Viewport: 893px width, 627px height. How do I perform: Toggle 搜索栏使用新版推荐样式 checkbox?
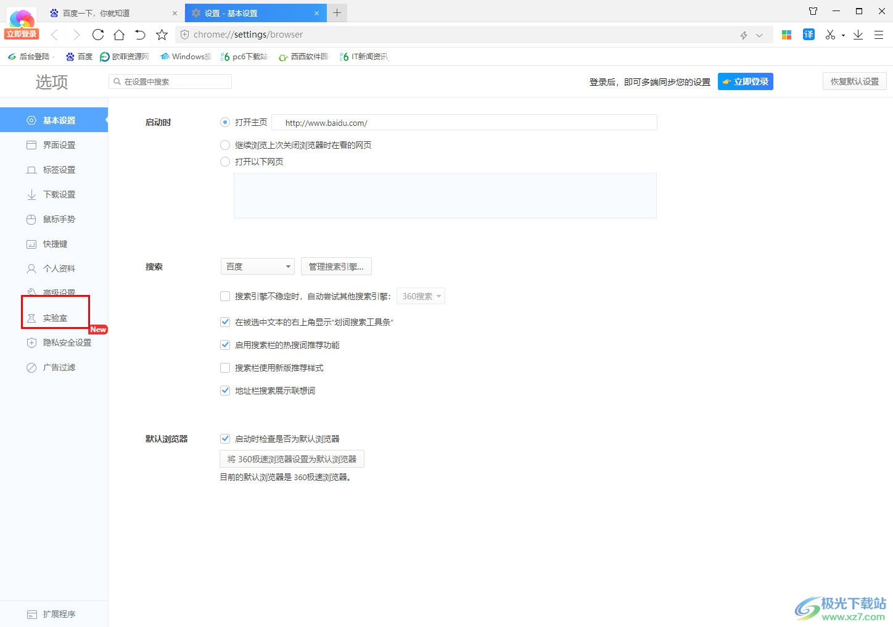(225, 368)
